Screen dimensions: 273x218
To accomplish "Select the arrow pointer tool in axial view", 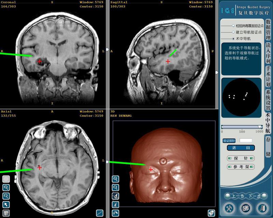I will point(6,204).
